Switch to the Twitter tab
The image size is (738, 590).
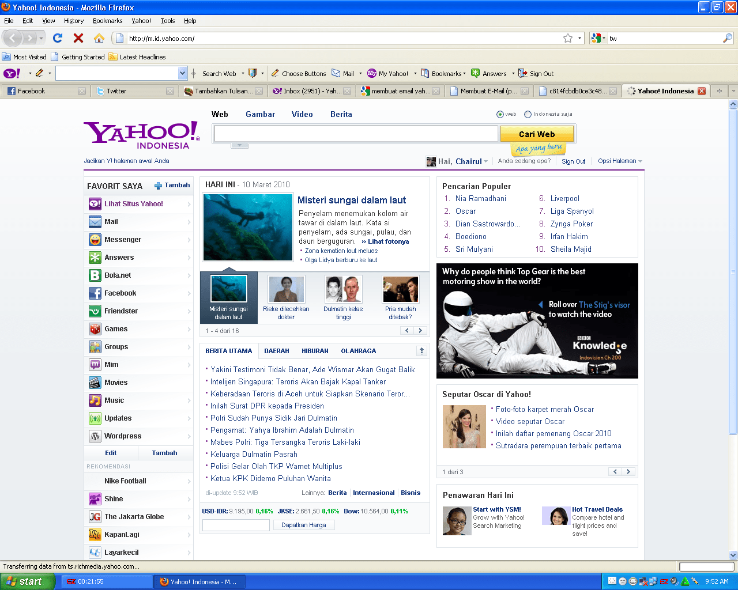pos(134,91)
